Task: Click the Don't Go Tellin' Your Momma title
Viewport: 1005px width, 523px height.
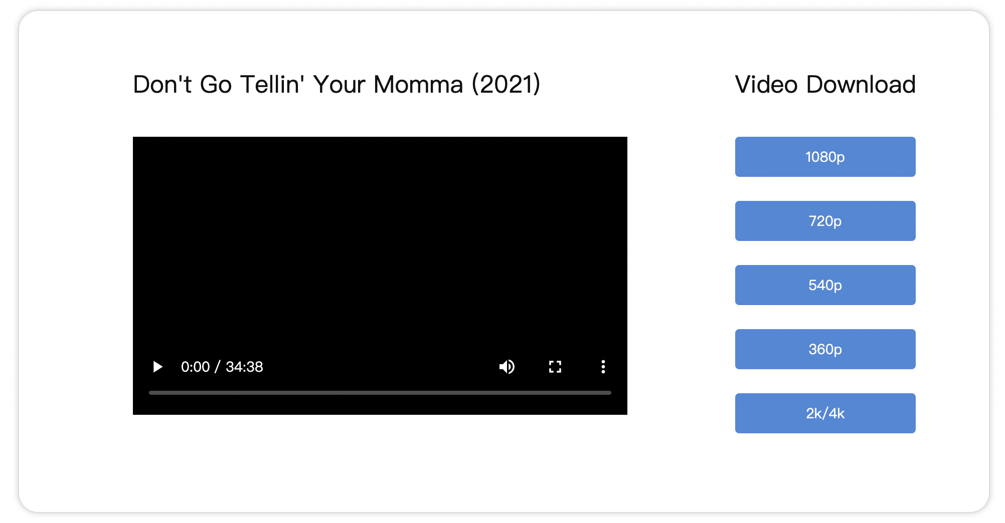Action: 298,84
